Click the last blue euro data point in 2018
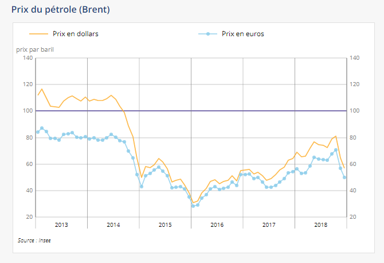384x263 pixels. click(x=344, y=177)
